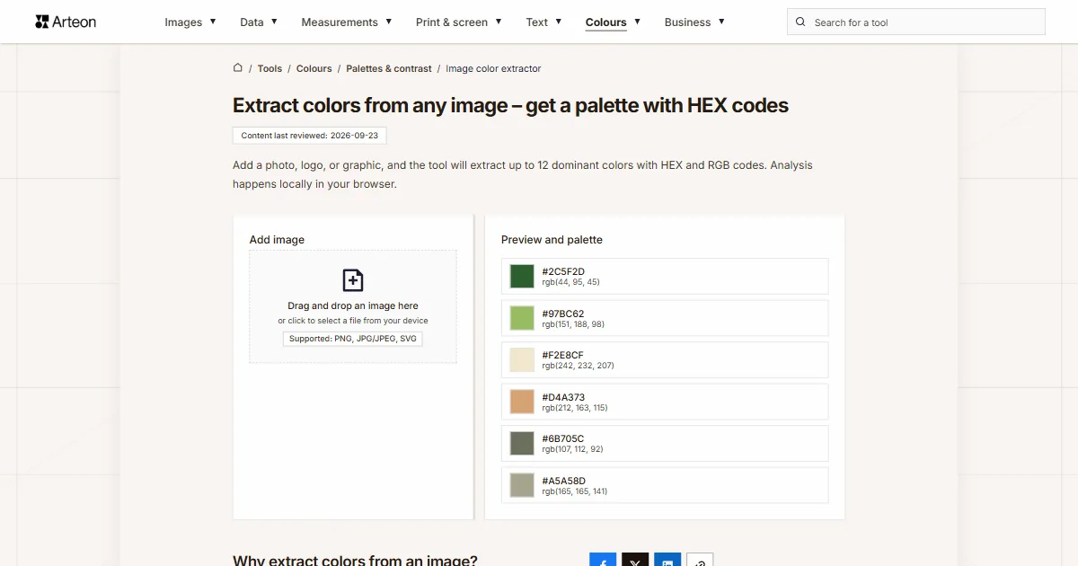Click the home icon in breadcrumb
The width and height of the screenshot is (1078, 566).
[238, 67]
